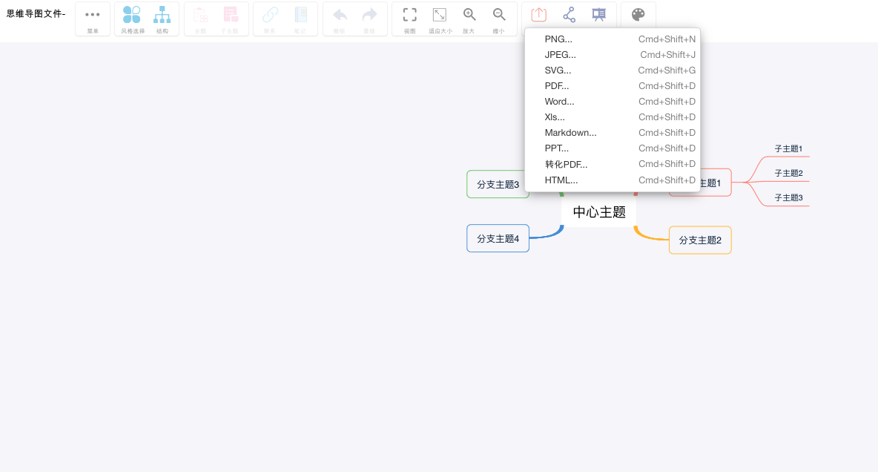The height and width of the screenshot is (472, 878).
Task: Export the mind map as SVG
Action: click(556, 70)
